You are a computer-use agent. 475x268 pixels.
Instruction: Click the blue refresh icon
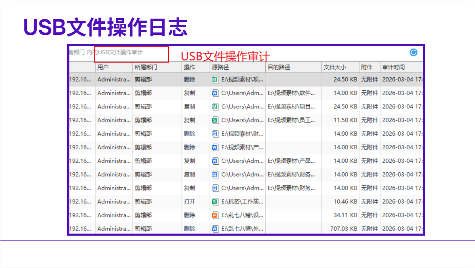[x=413, y=53]
